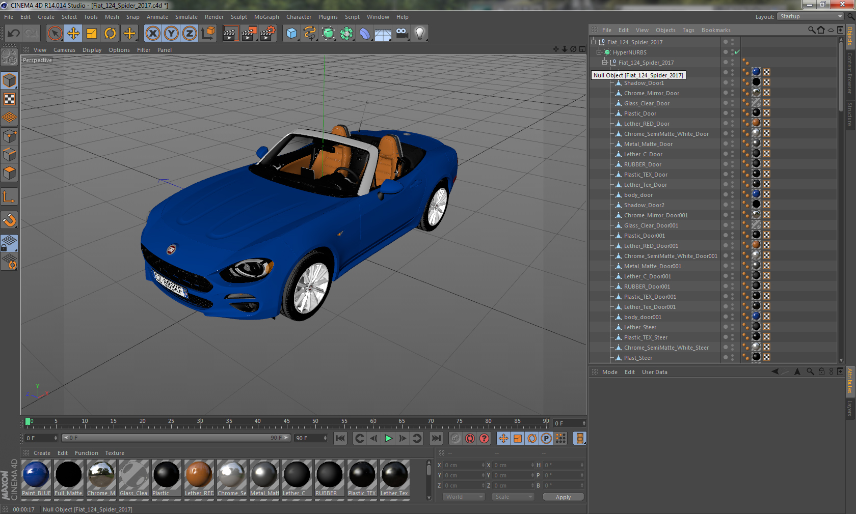Open the Mesh menu
856x514 pixels.
[x=112, y=17]
